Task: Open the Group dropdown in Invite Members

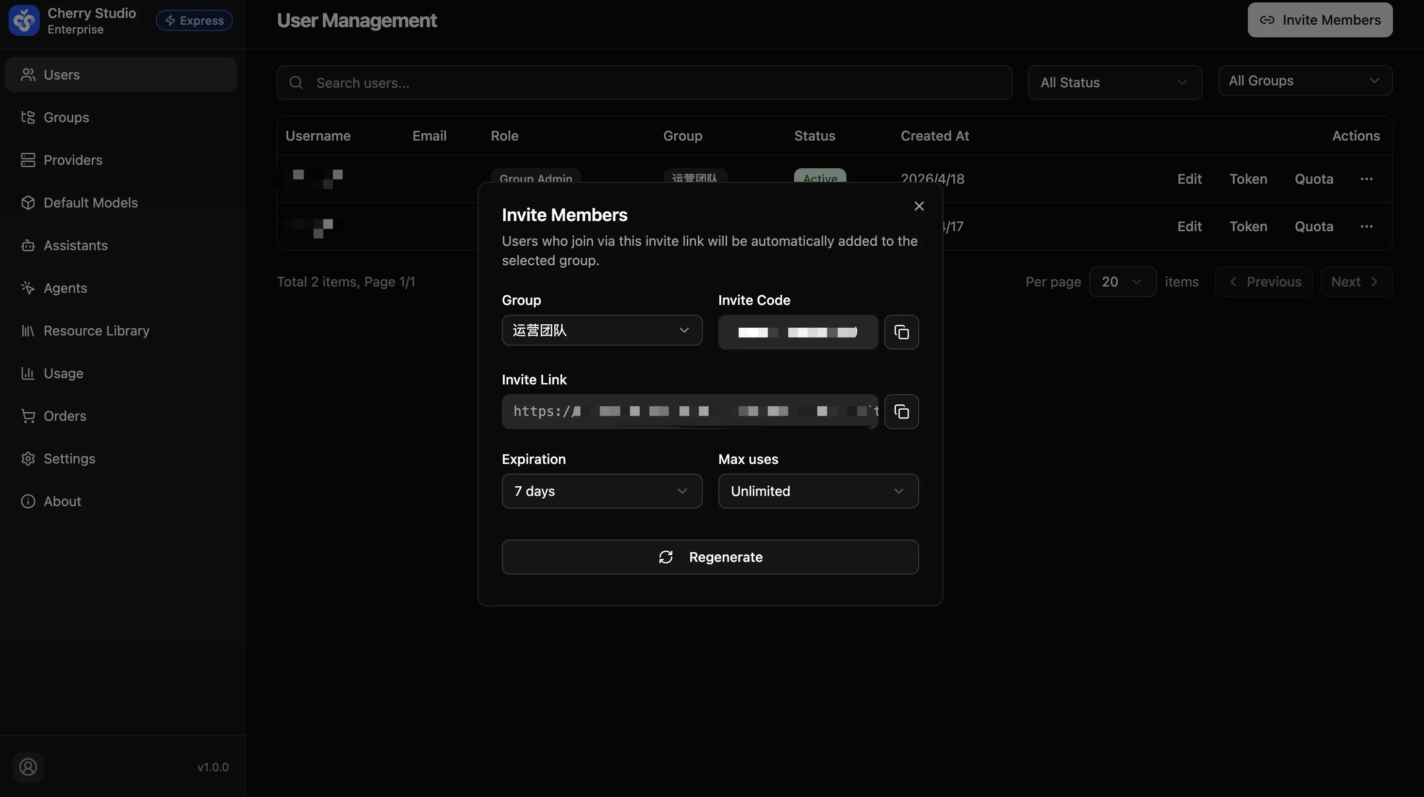Action: coord(602,330)
